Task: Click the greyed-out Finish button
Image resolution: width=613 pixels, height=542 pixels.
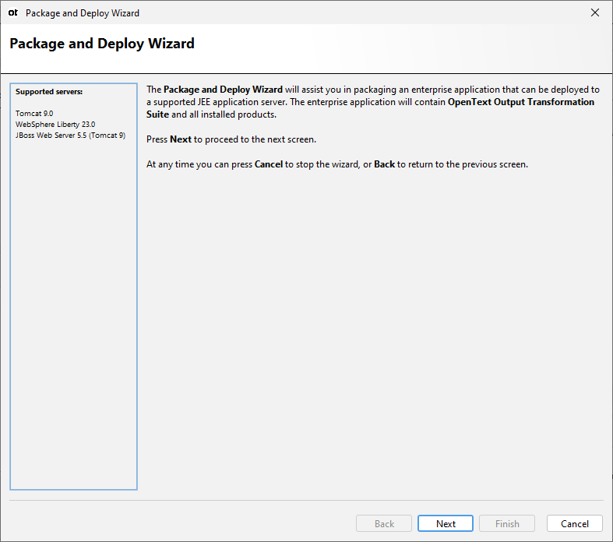Action: pos(506,523)
